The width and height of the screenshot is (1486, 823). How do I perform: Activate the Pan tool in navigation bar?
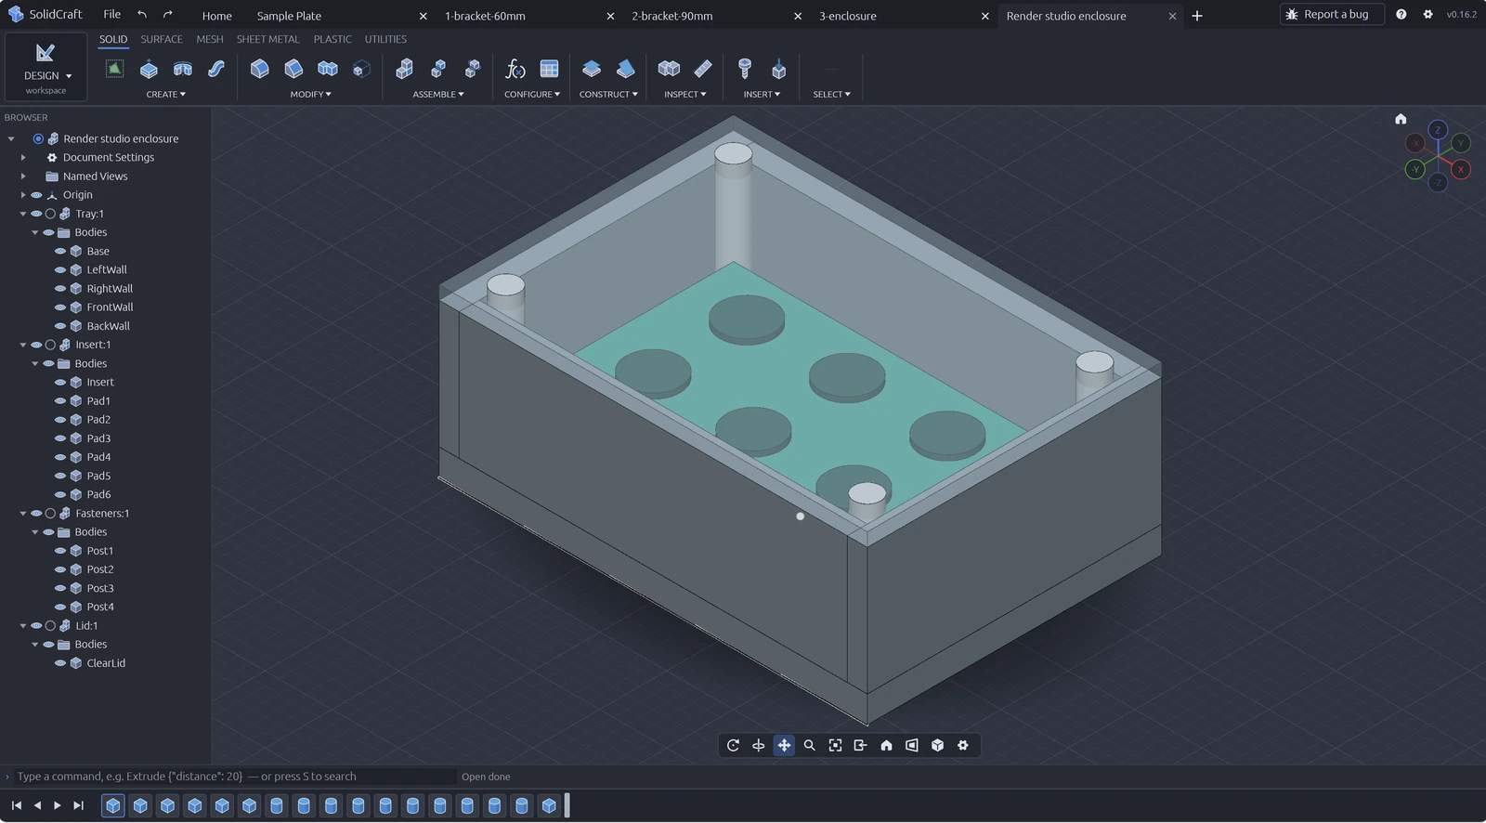784,745
